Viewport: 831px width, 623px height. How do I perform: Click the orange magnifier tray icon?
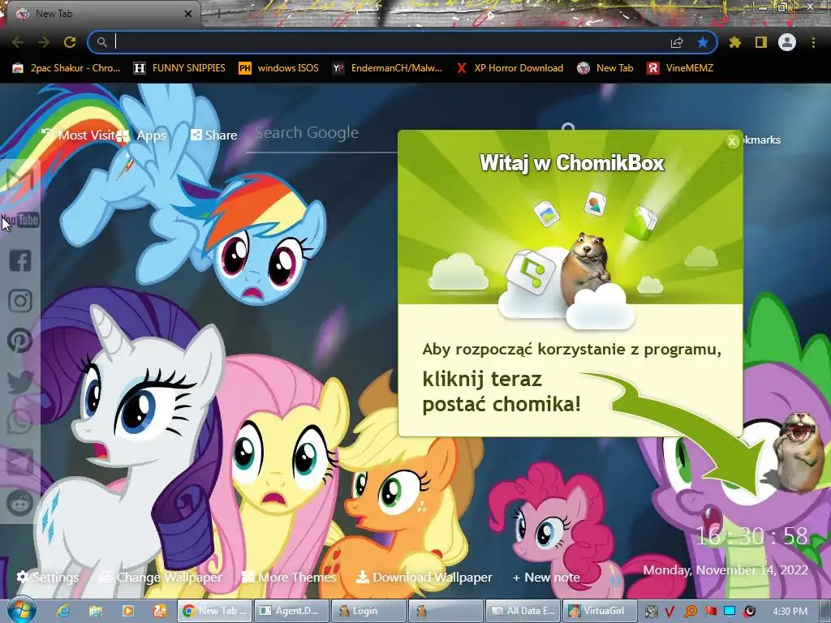point(690,612)
